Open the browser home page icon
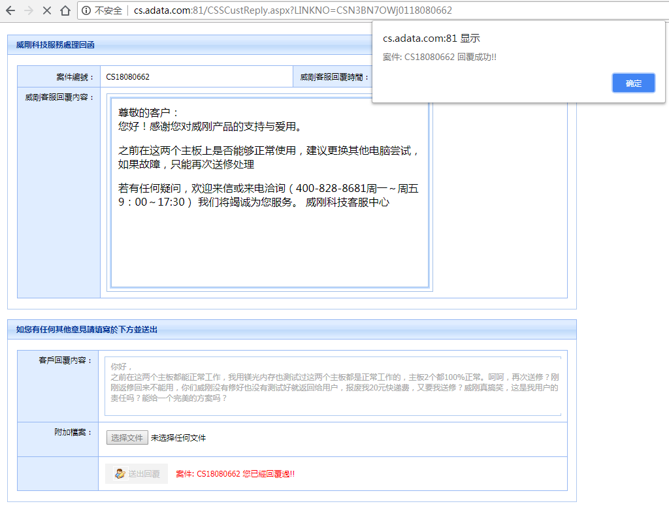669x506 pixels. 65,10
